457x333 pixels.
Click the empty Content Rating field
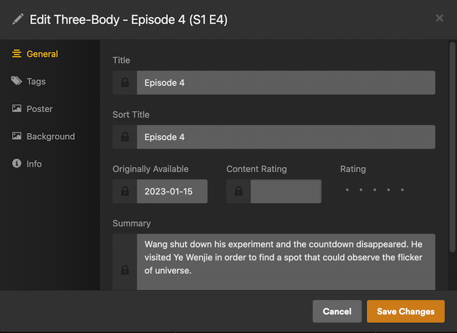(286, 192)
